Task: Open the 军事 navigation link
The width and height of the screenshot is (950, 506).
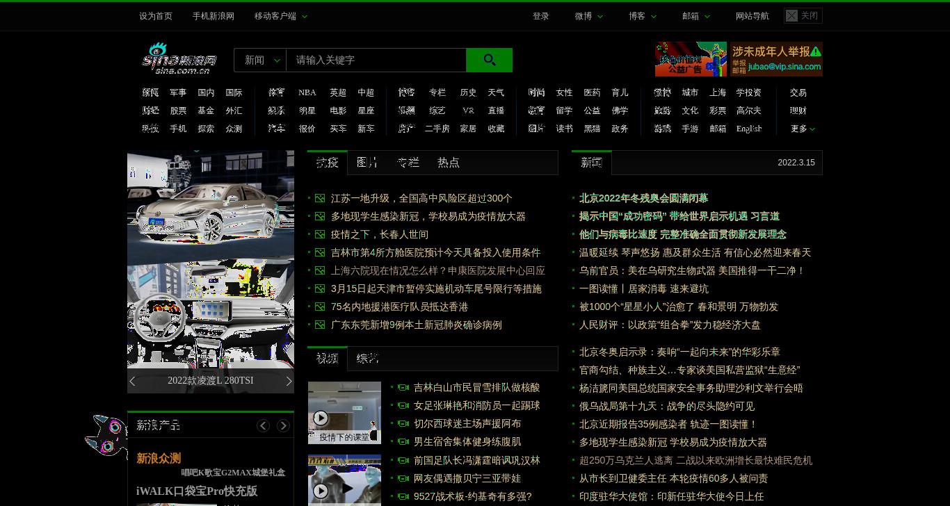Action: point(178,92)
